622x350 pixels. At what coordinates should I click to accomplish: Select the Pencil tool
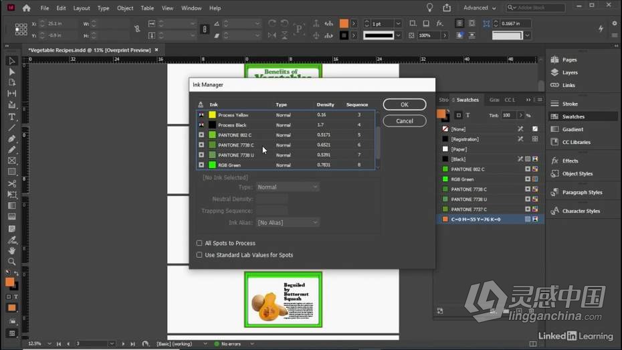tap(11, 150)
